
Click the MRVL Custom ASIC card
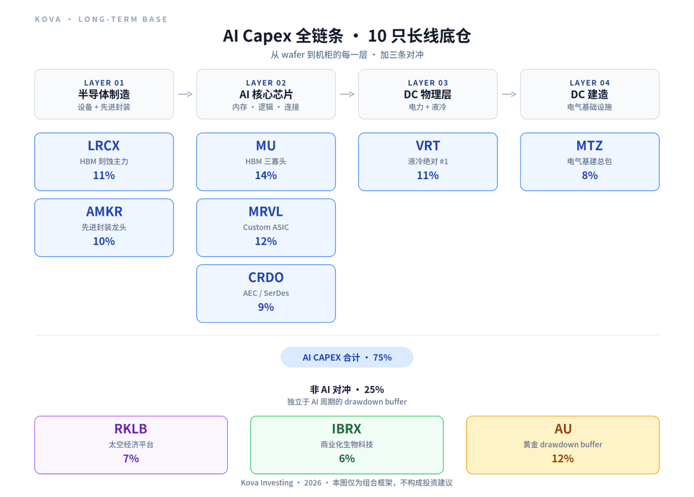pyautogui.click(x=266, y=228)
